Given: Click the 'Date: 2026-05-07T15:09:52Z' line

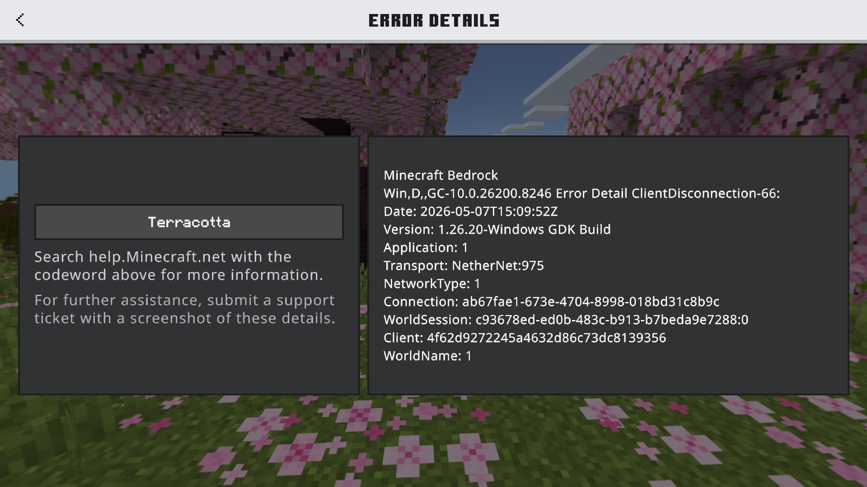Looking at the screenshot, I should 470,211.
